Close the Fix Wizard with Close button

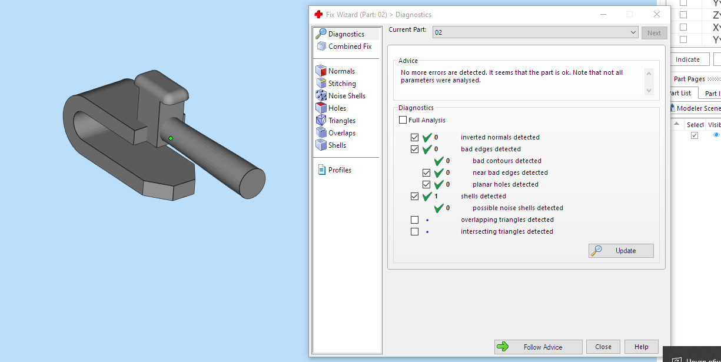tap(603, 347)
